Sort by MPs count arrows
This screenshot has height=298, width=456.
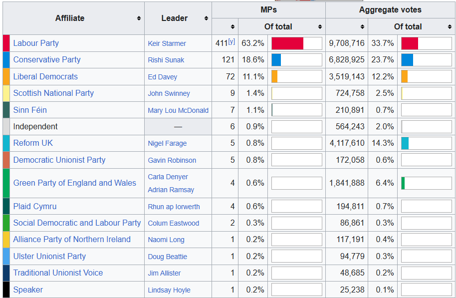click(x=232, y=27)
